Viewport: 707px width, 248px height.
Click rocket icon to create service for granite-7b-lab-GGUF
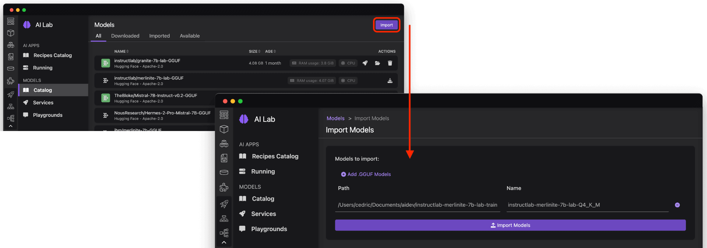[x=365, y=63]
